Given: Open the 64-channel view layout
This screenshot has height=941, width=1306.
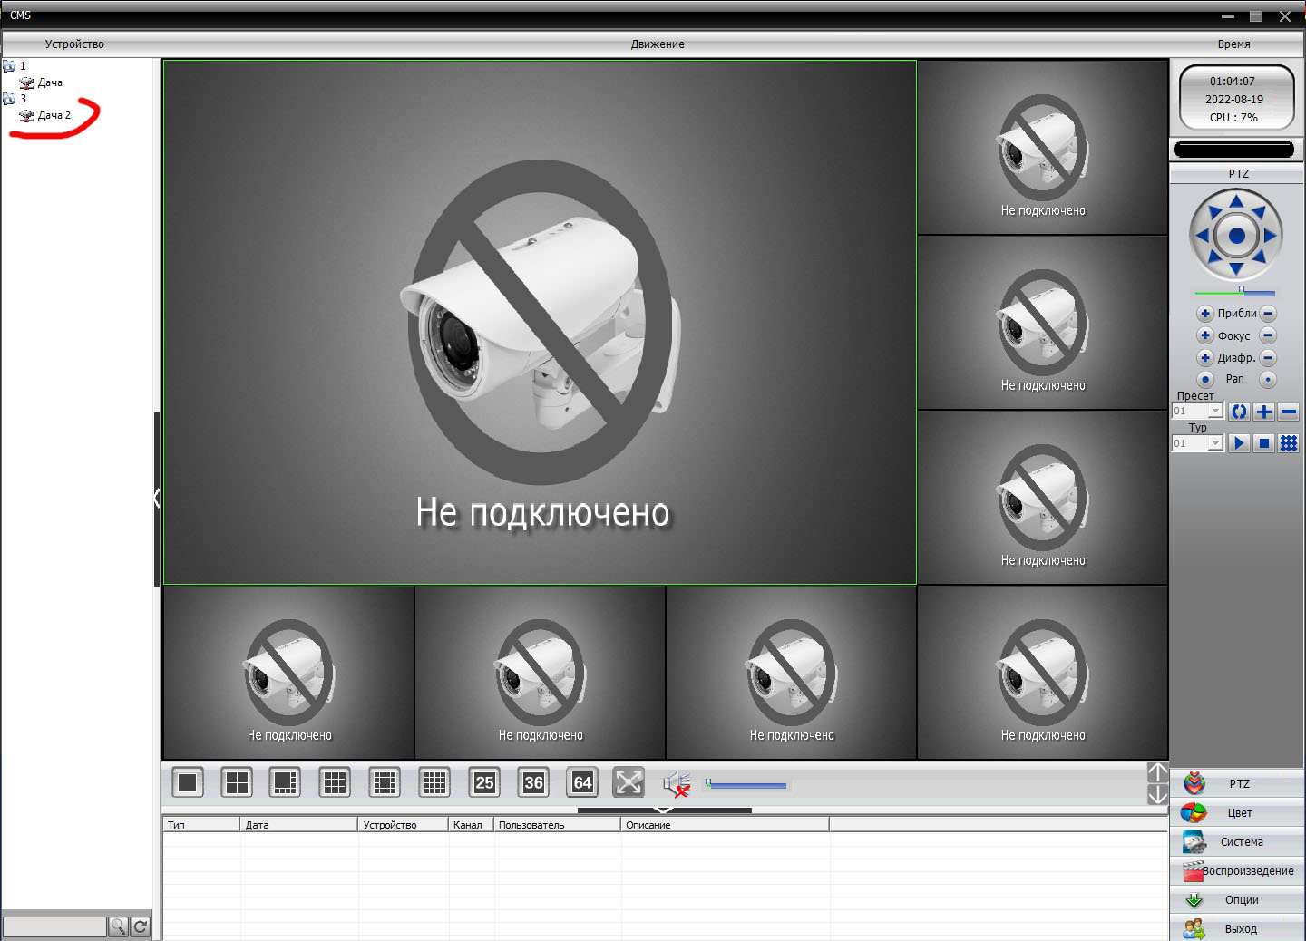Looking at the screenshot, I should (x=581, y=782).
